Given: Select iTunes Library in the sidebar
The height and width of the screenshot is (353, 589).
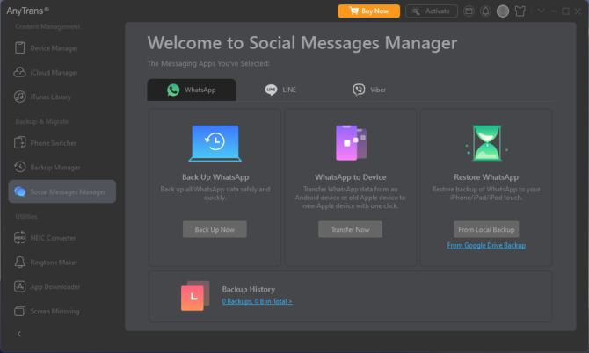Looking at the screenshot, I should pyautogui.click(x=62, y=97).
